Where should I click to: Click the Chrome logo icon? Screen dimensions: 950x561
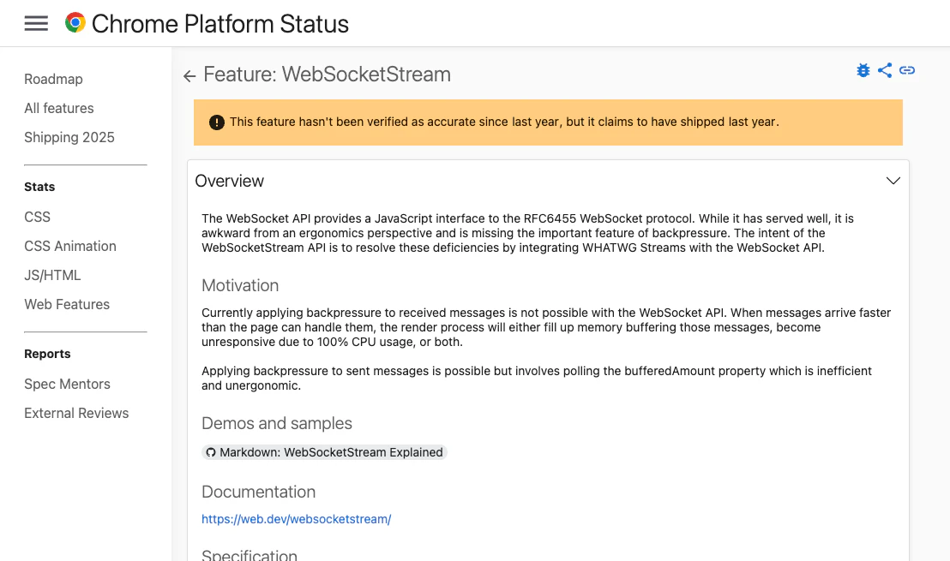75,23
